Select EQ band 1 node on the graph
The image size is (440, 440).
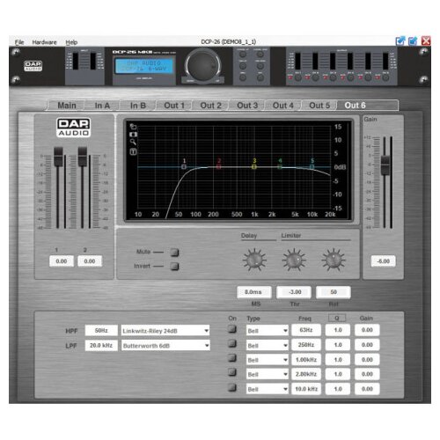(184, 166)
